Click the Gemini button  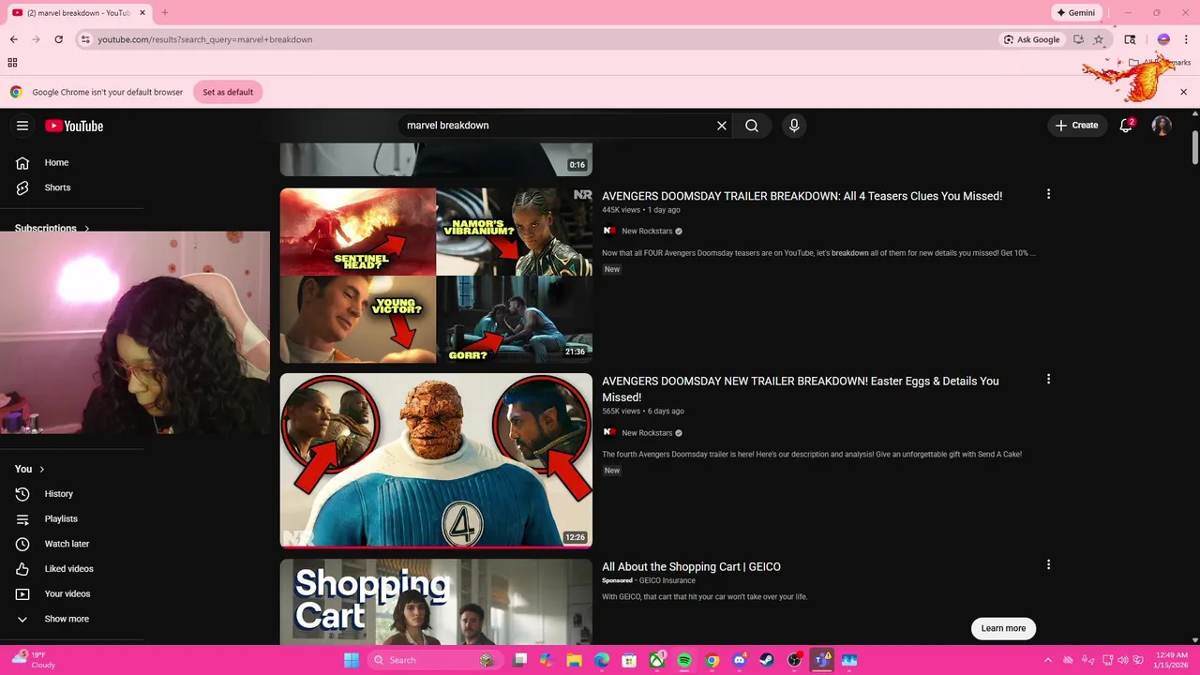point(1075,13)
